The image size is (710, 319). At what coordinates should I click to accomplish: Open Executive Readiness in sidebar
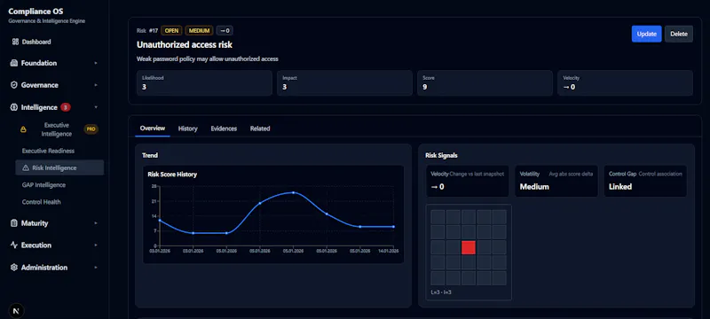coord(48,151)
